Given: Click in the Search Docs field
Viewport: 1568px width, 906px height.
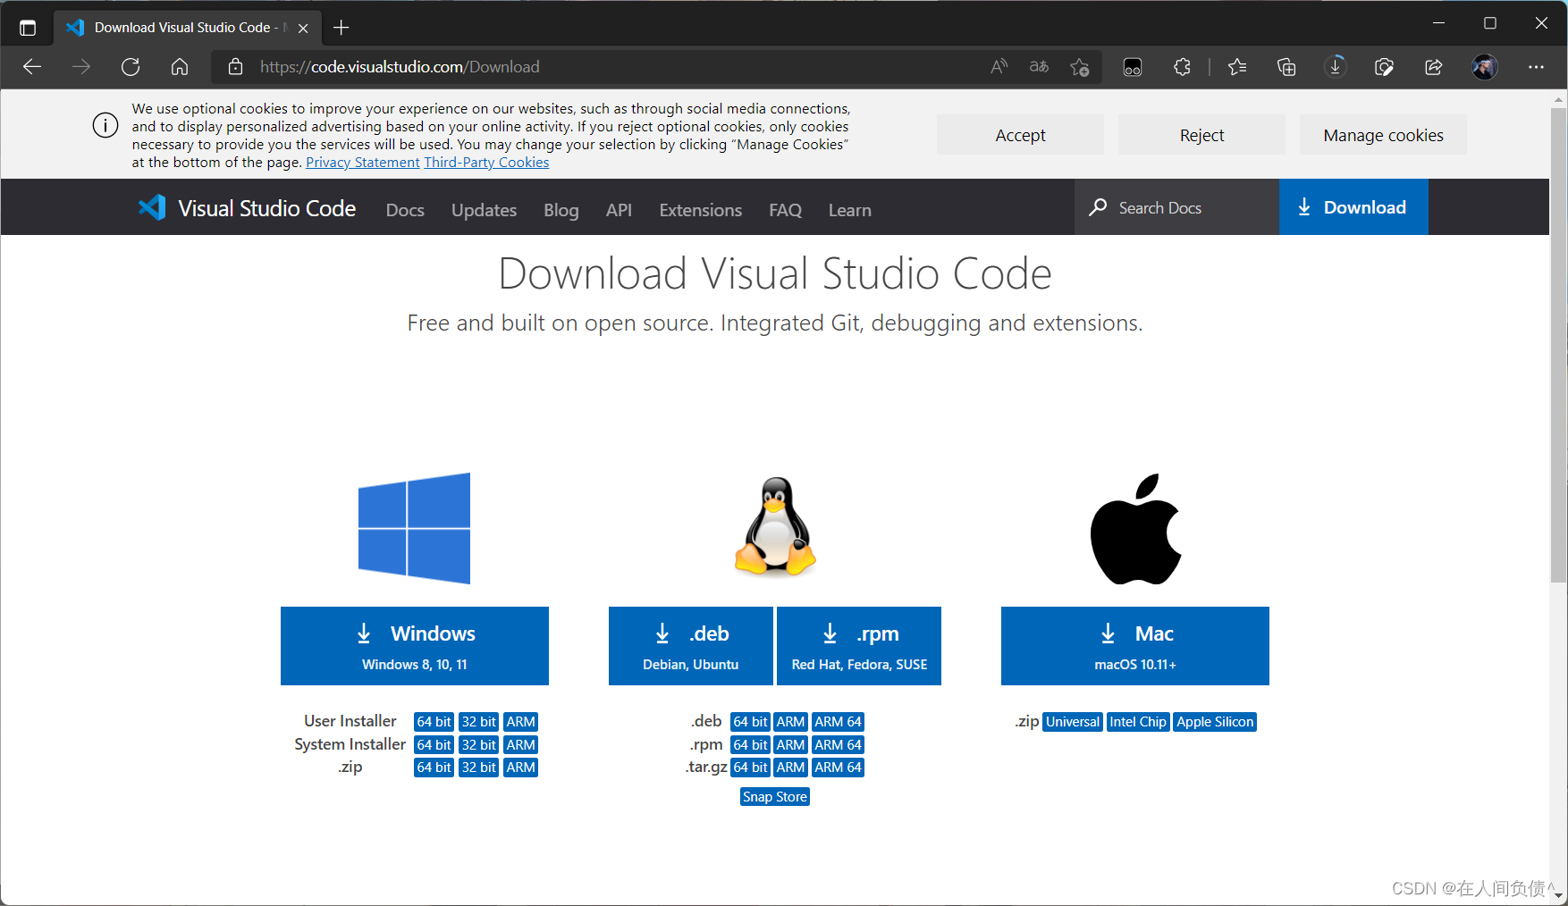Looking at the screenshot, I should [1176, 207].
